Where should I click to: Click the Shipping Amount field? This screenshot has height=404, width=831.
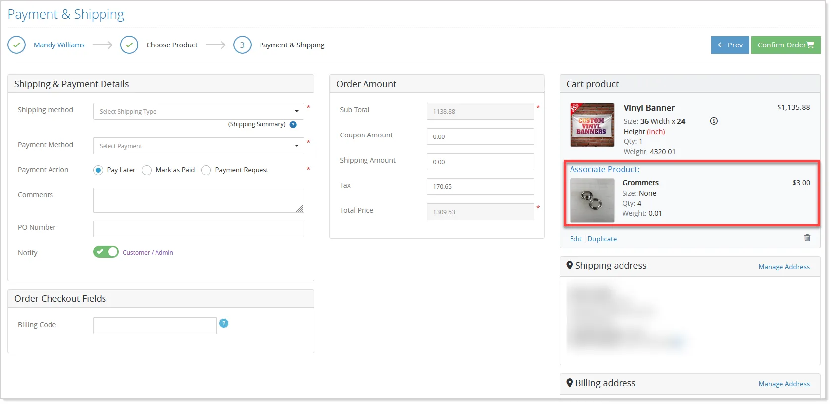[x=480, y=162]
